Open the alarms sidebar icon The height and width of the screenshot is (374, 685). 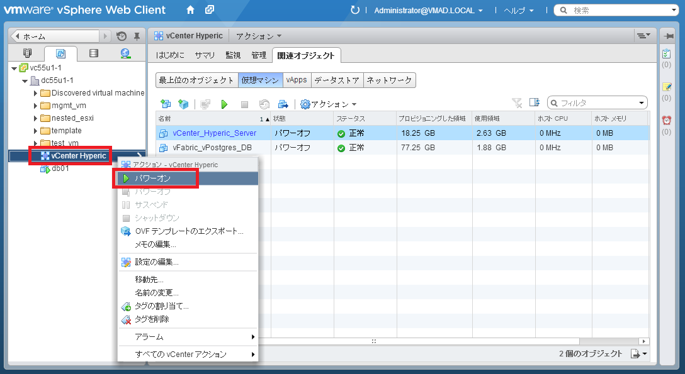666,120
